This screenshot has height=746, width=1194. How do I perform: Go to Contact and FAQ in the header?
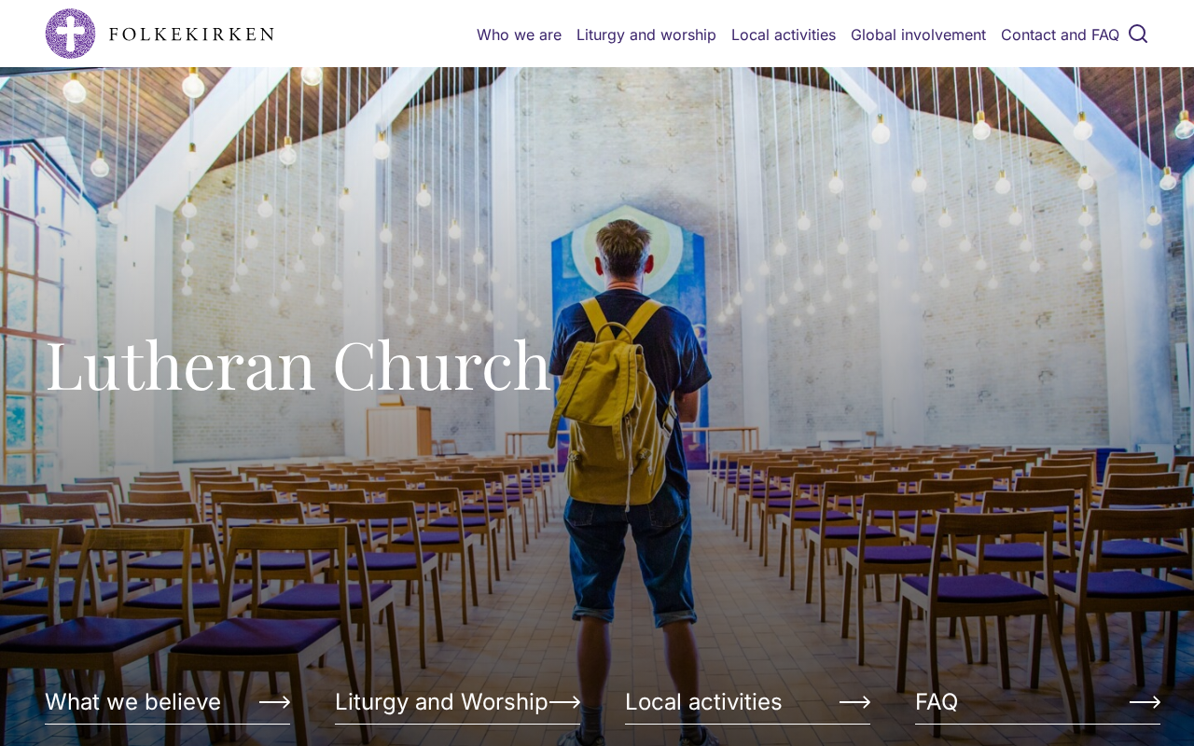coord(1060,35)
